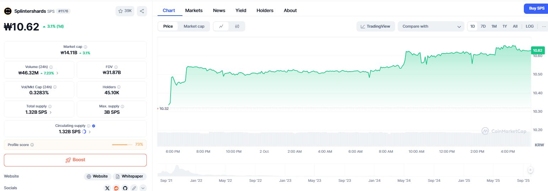Click the share icon next to watchlist
This screenshot has height=191, width=548.
coord(142,11)
